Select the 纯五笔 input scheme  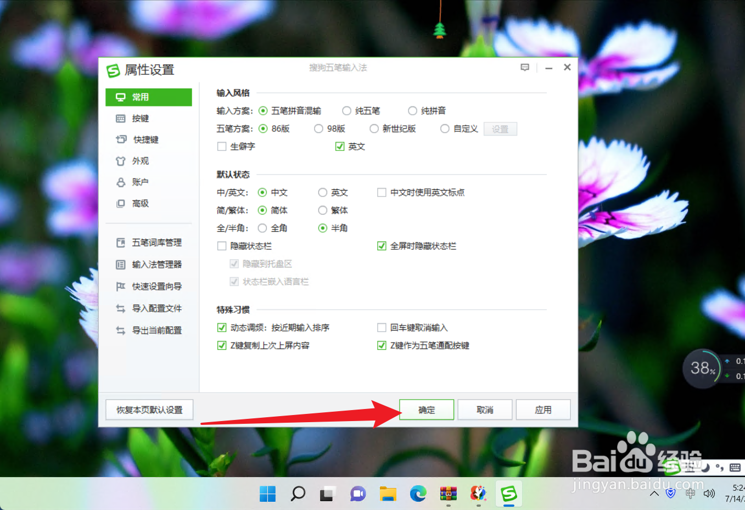pyautogui.click(x=346, y=111)
